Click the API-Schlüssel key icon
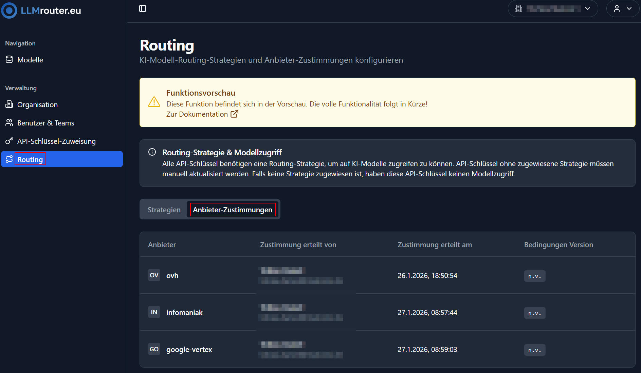 9,141
